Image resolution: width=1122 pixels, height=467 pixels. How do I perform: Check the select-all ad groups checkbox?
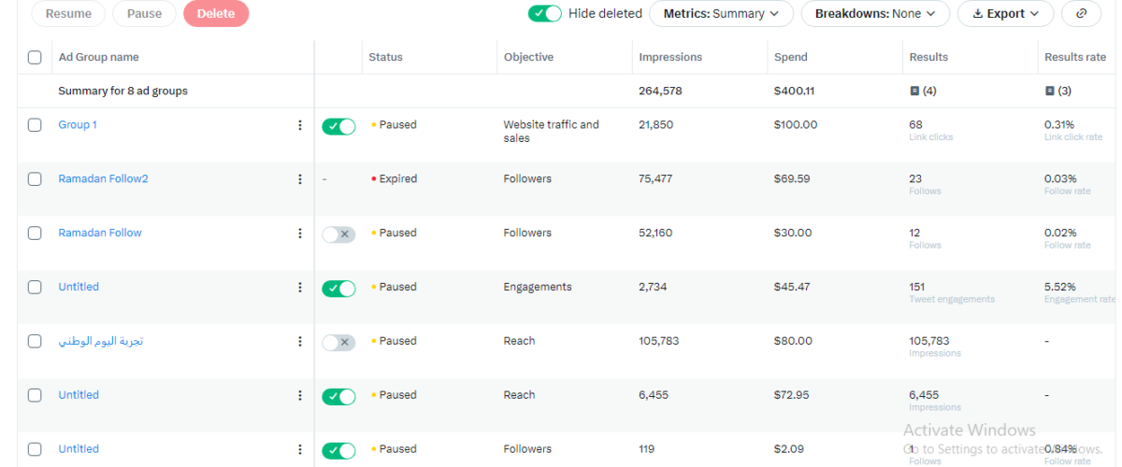click(x=35, y=57)
